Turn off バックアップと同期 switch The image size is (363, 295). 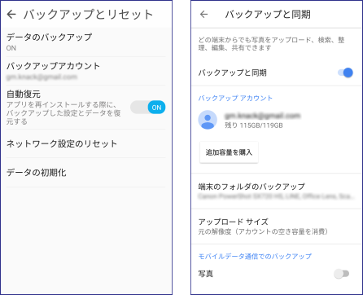(x=345, y=73)
